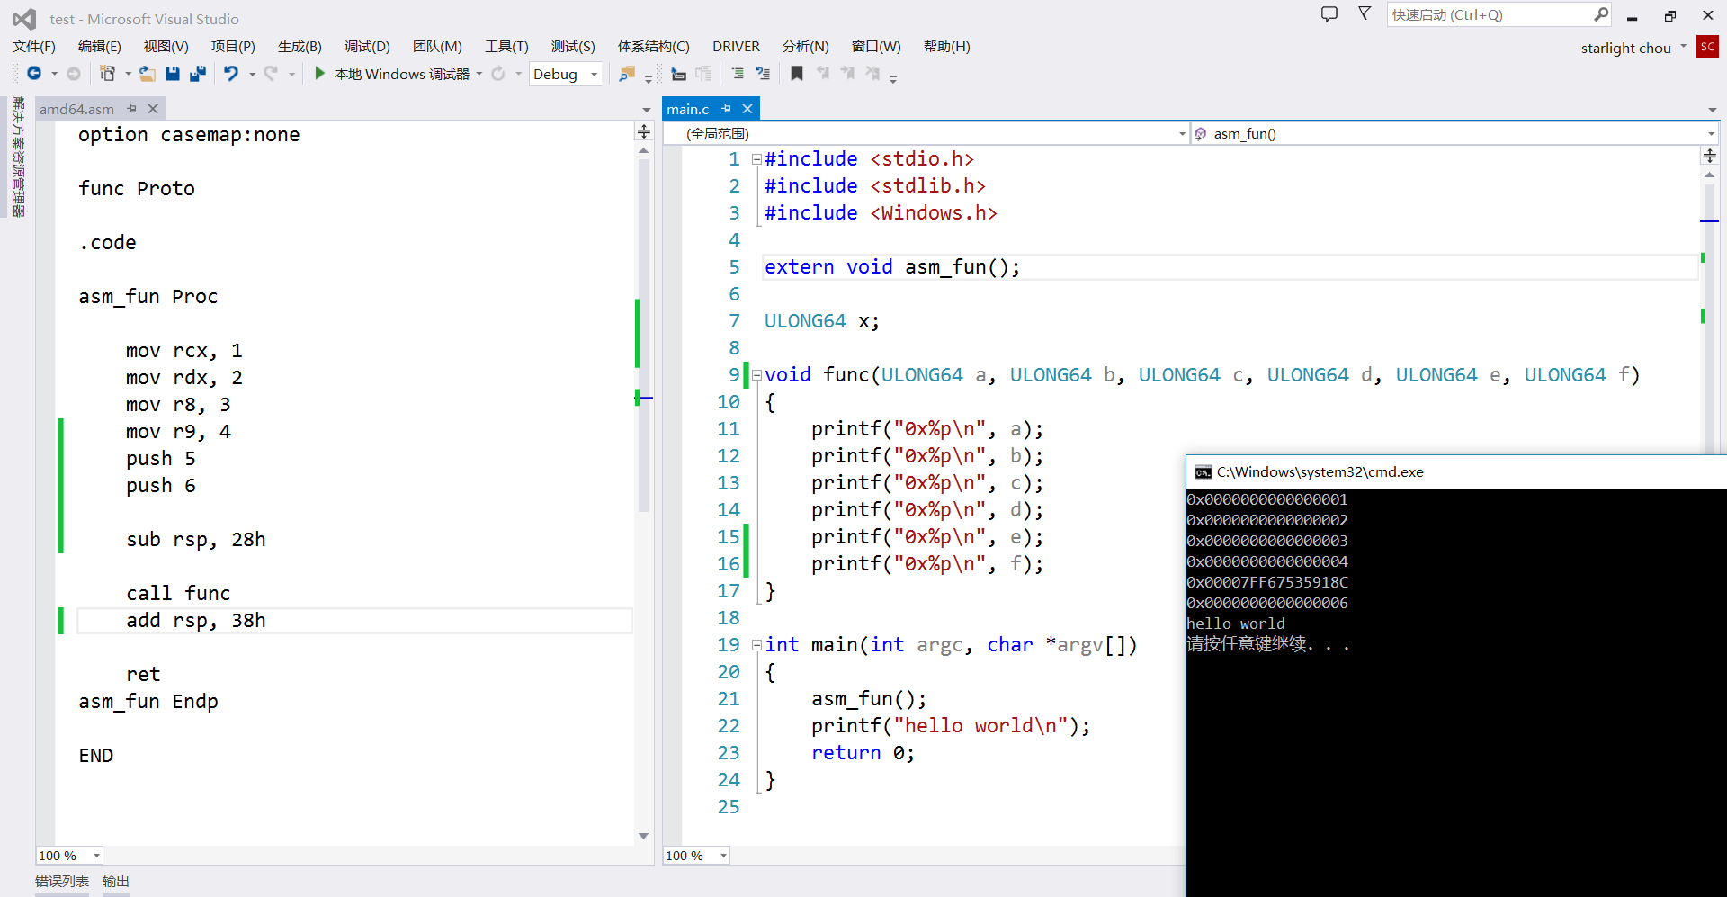Collapse the func function at line 9
The width and height of the screenshot is (1727, 897).
[756, 375]
